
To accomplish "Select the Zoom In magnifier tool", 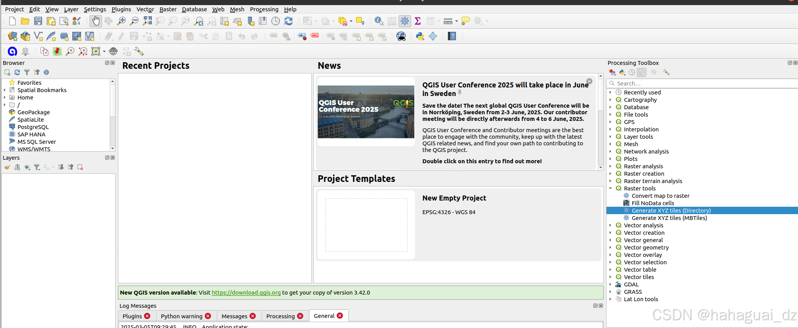I will 121,21.
